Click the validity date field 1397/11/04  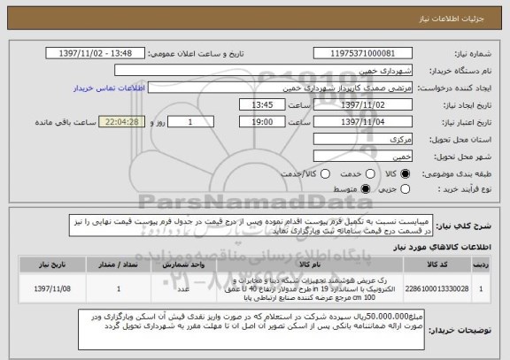tap(363, 122)
